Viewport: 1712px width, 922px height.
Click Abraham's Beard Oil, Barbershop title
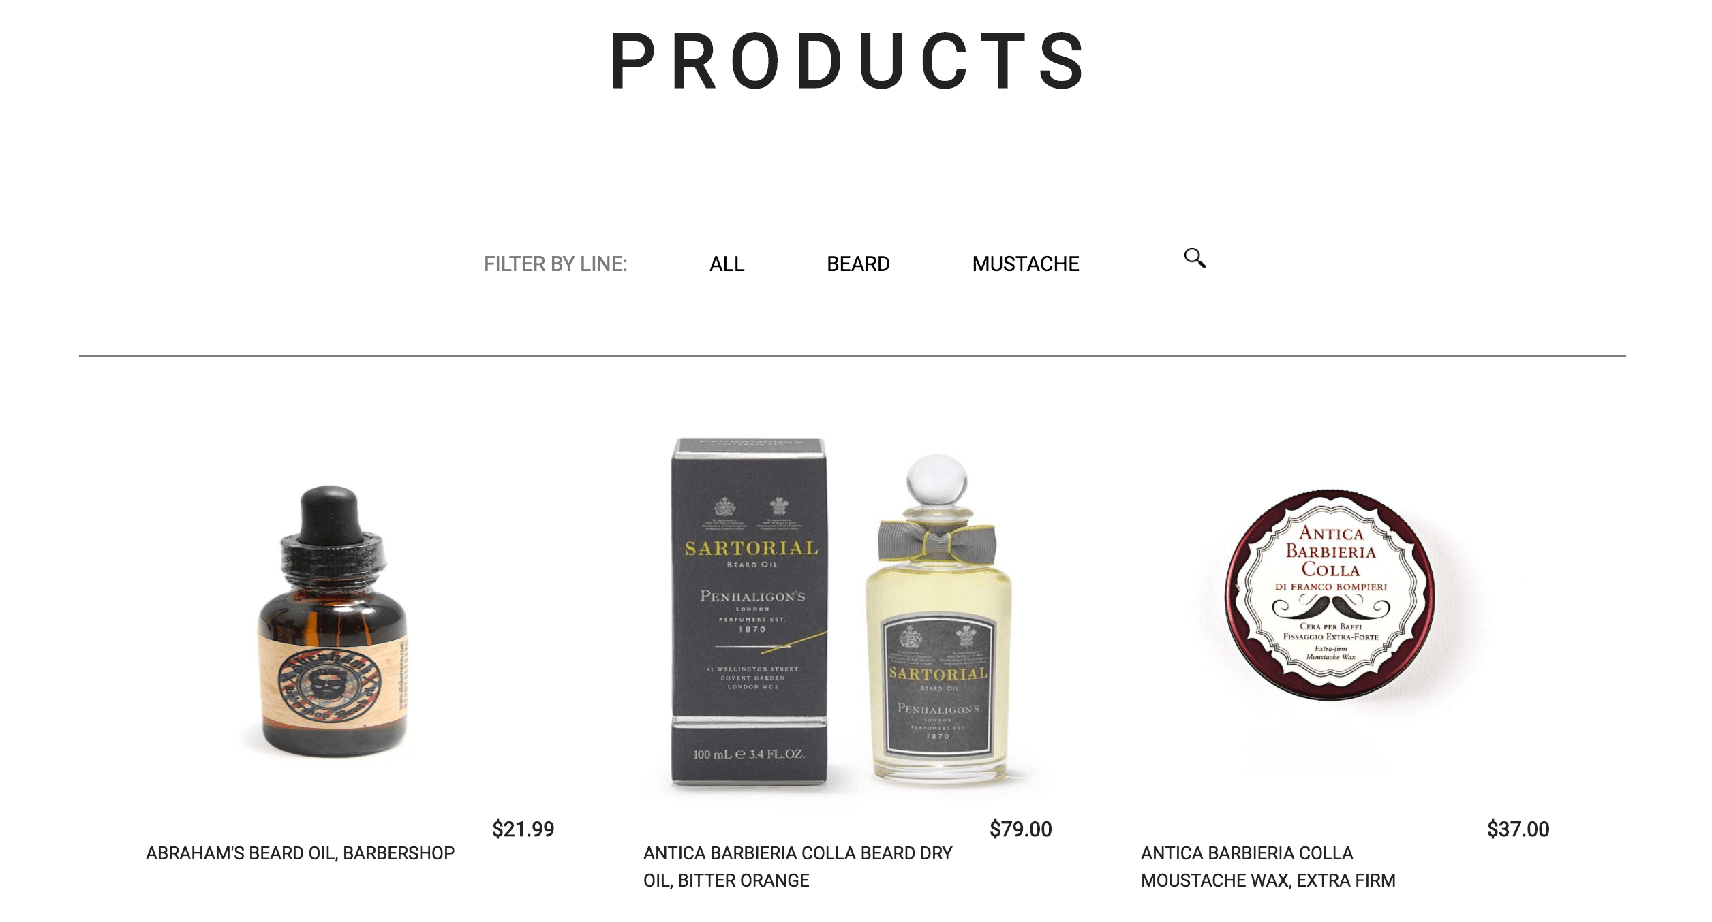(x=300, y=853)
